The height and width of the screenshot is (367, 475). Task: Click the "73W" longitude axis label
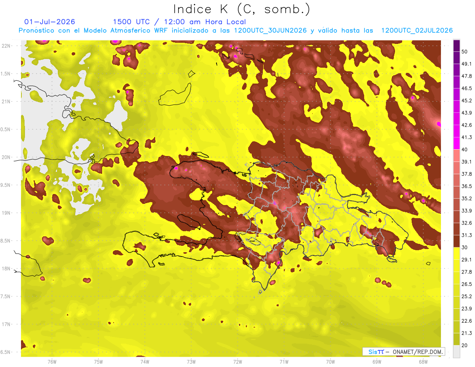[191, 361]
